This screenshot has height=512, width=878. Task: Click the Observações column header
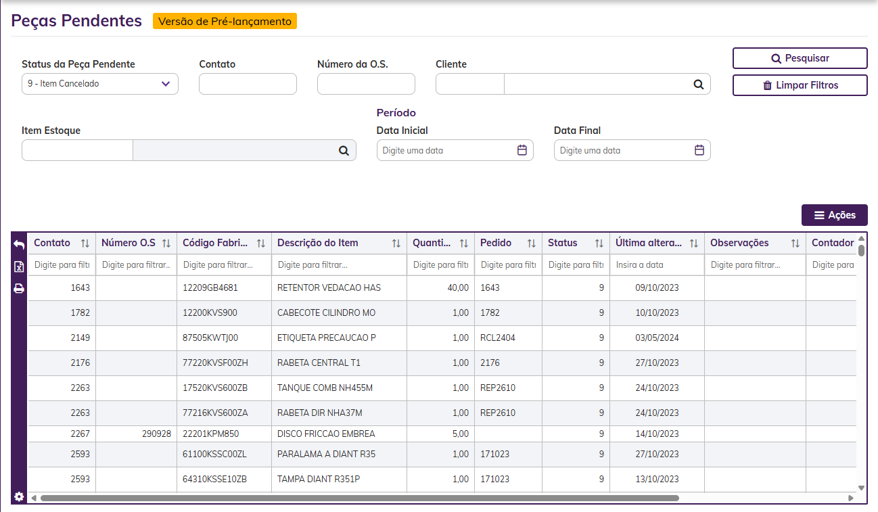tap(739, 243)
